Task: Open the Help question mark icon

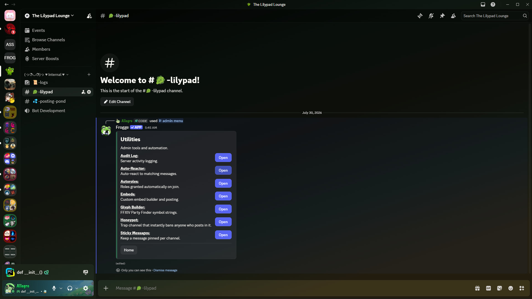Action: click(x=493, y=4)
